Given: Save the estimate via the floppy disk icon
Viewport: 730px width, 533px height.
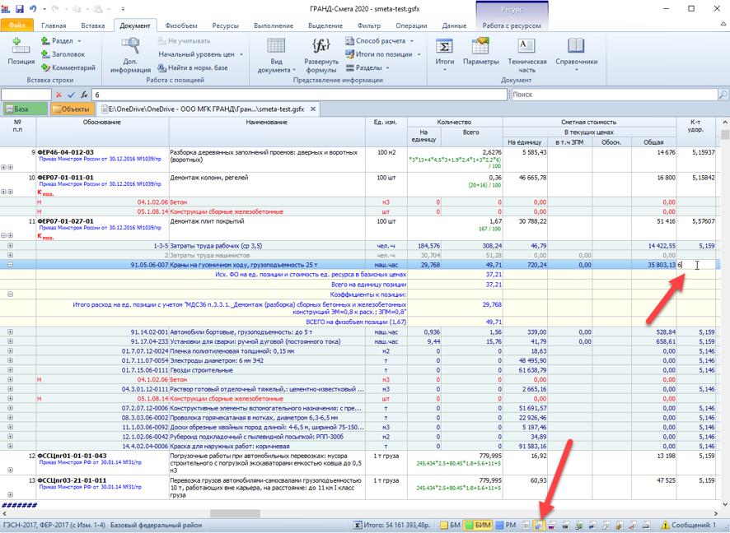Looking at the screenshot, I should pos(20,9).
